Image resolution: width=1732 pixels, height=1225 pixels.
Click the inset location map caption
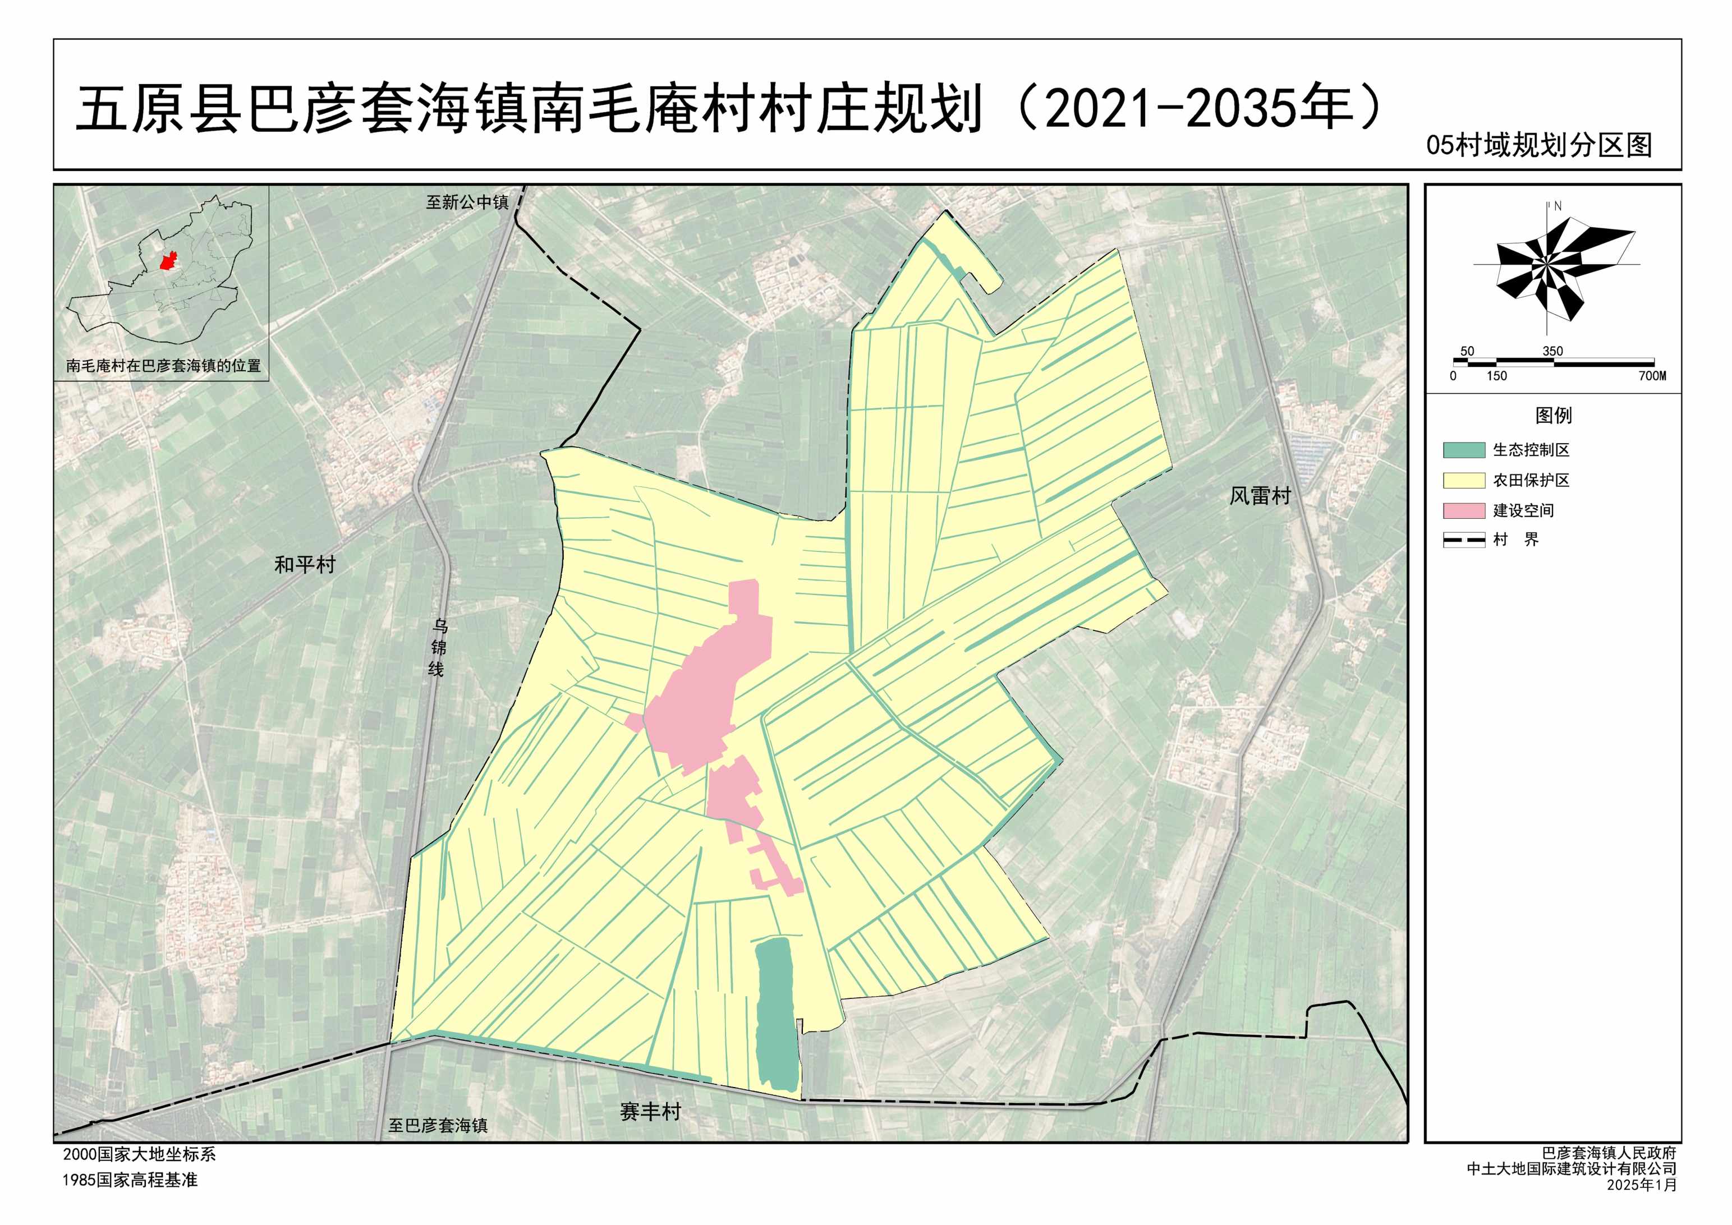pos(163,366)
